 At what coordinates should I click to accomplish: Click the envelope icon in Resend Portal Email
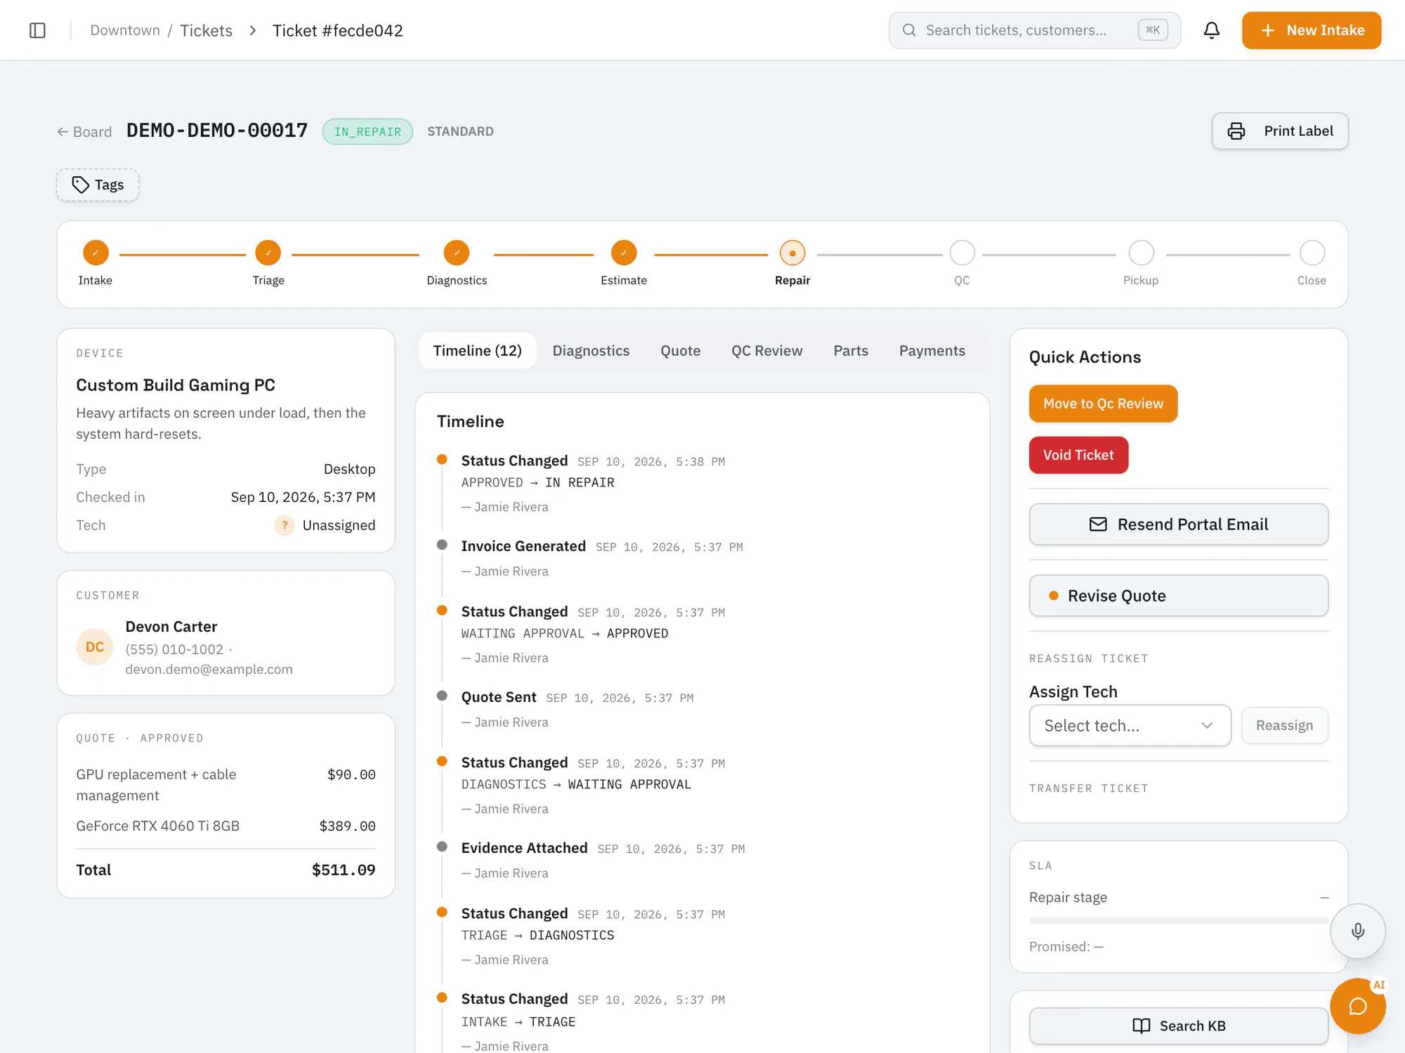1098,524
